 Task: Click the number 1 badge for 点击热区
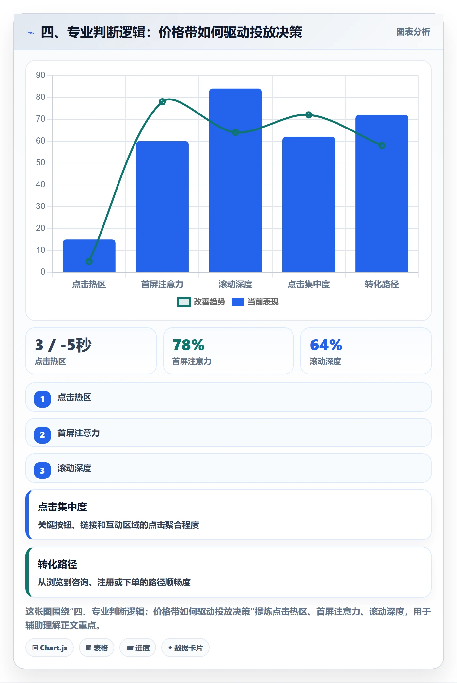tap(42, 399)
